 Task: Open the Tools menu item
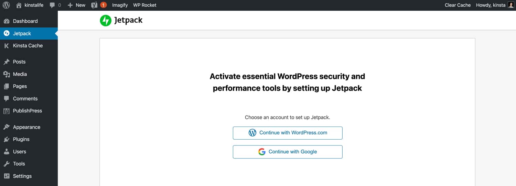[x=29, y=164]
